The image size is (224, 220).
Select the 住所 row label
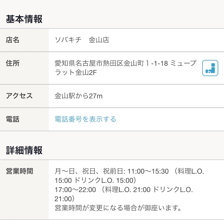point(13,63)
